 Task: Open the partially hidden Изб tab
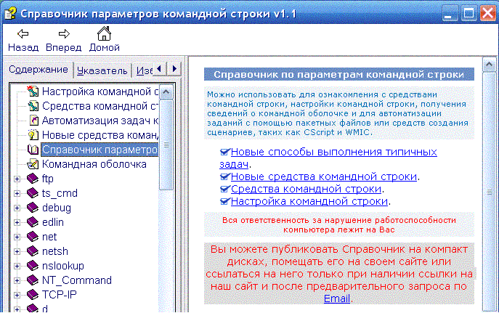(144, 70)
